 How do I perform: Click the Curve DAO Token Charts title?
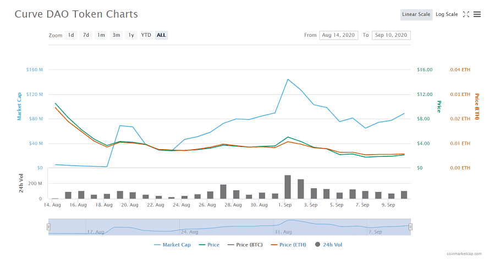(76, 14)
